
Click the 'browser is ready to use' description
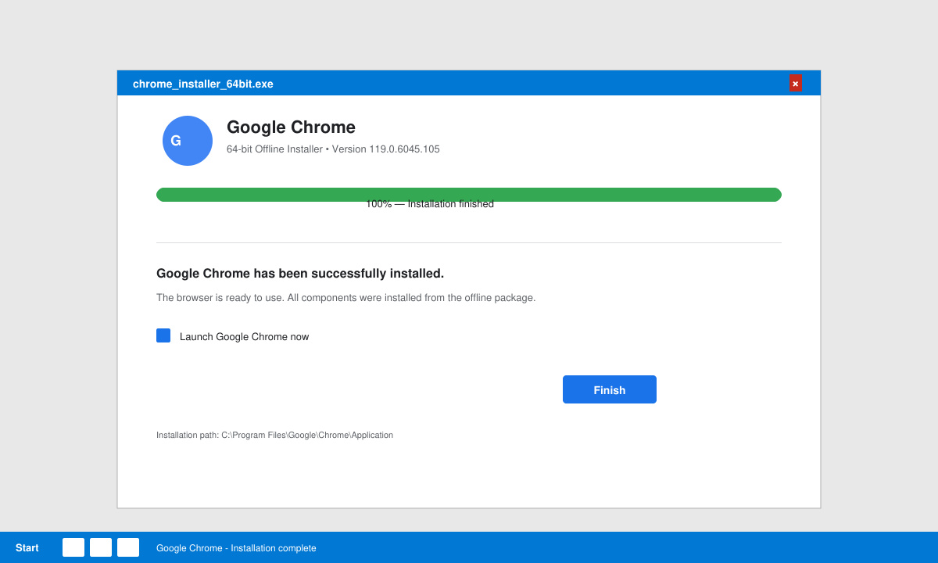point(345,298)
